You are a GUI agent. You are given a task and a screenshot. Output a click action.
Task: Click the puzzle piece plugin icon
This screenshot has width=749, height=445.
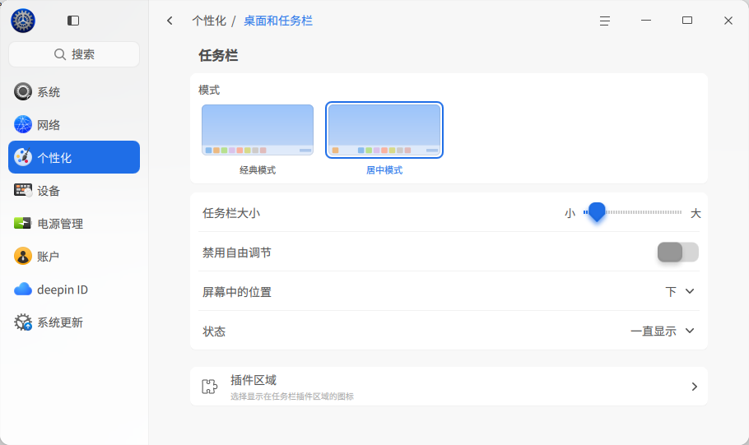[x=210, y=387]
